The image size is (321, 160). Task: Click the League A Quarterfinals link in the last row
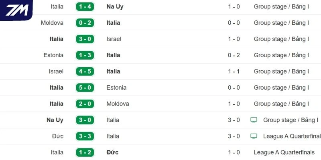coord(284,152)
